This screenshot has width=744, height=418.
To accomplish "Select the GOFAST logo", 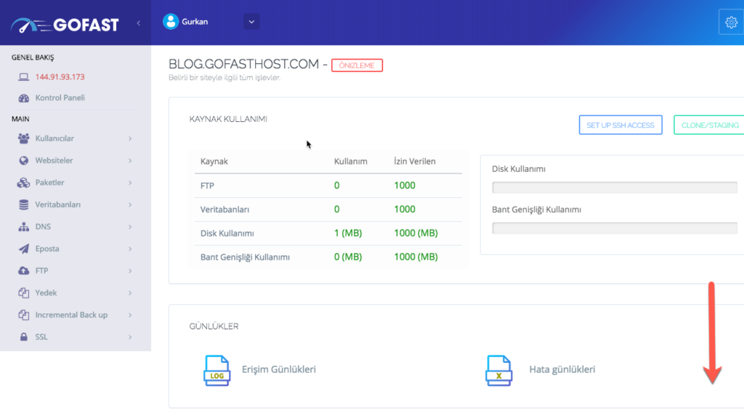I will pos(65,23).
